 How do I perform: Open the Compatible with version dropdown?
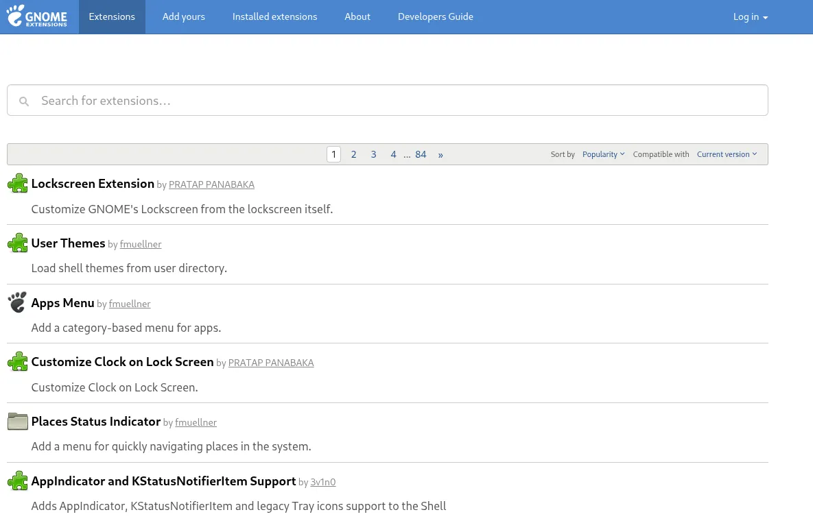click(726, 154)
